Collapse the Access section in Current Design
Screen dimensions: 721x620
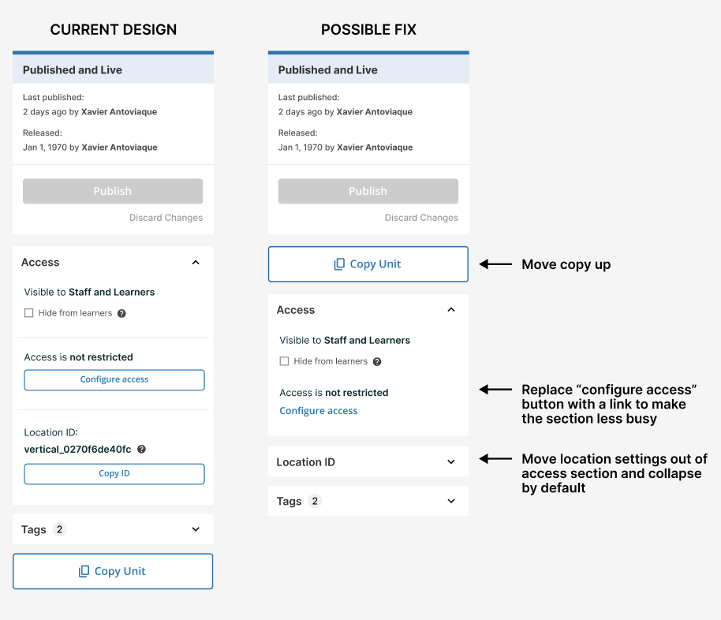196,262
